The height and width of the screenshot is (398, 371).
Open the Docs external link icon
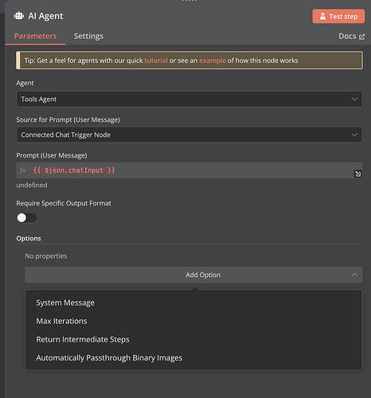(361, 37)
